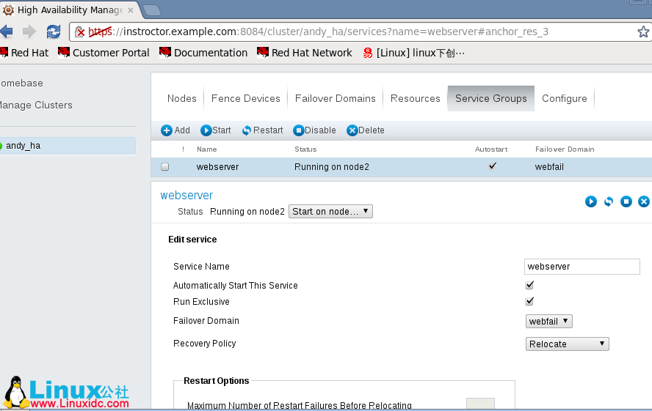Go to Homebase in the sidebar
652x411 pixels.
click(21, 83)
